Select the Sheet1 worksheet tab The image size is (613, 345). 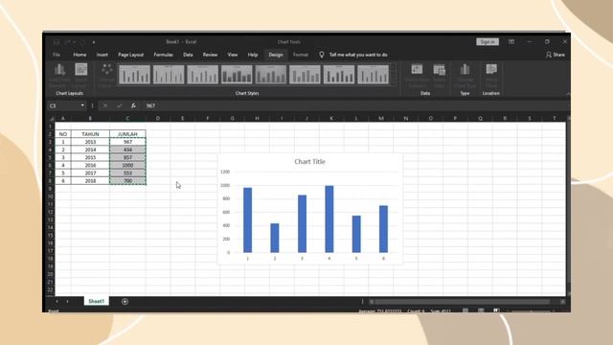[96, 301]
